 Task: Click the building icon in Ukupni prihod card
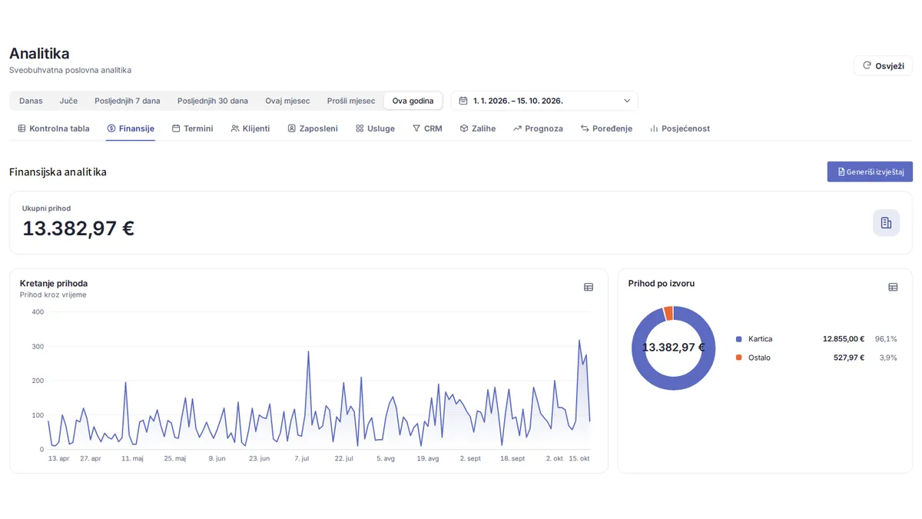pos(886,223)
